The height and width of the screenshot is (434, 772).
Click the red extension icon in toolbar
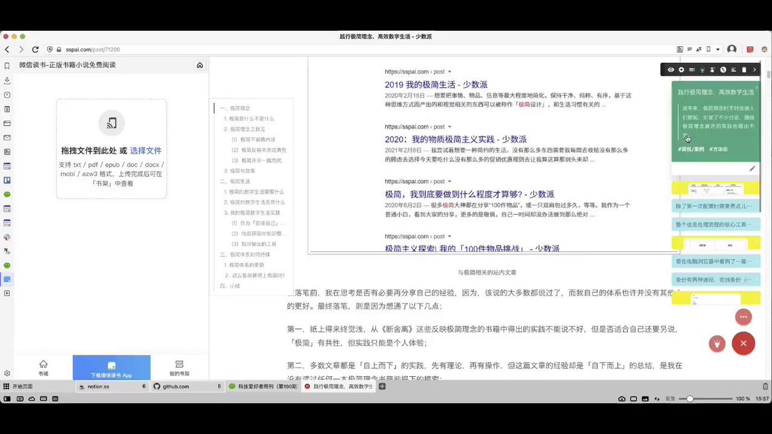click(x=750, y=49)
